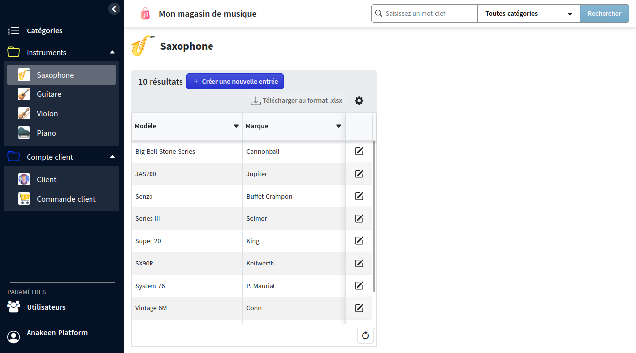Open the Guitare category via its icon
This screenshot has height=353, width=636.
pyautogui.click(x=24, y=94)
